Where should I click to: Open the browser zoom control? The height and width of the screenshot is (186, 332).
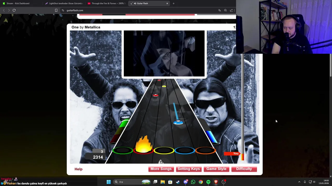pos(225,10)
